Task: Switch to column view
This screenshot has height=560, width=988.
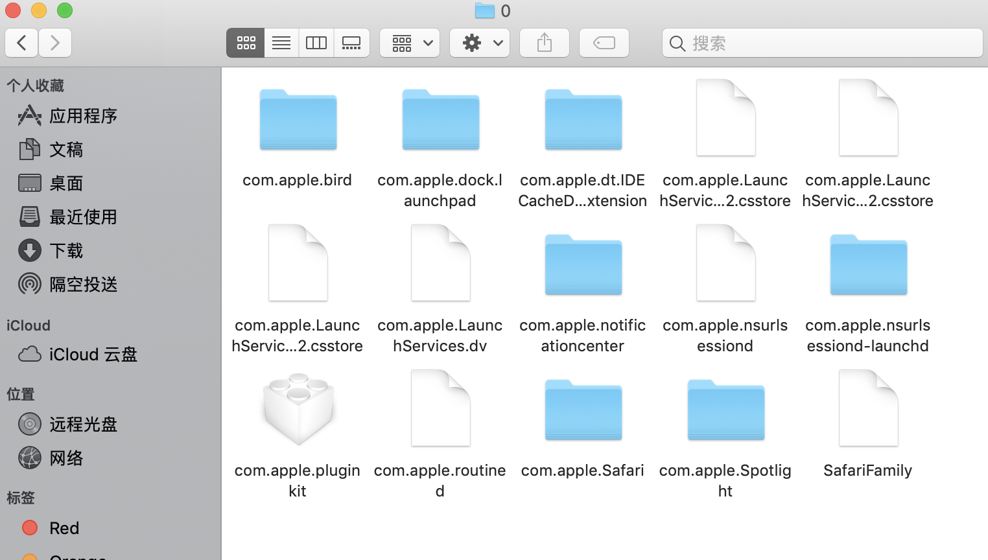Action: coord(316,43)
